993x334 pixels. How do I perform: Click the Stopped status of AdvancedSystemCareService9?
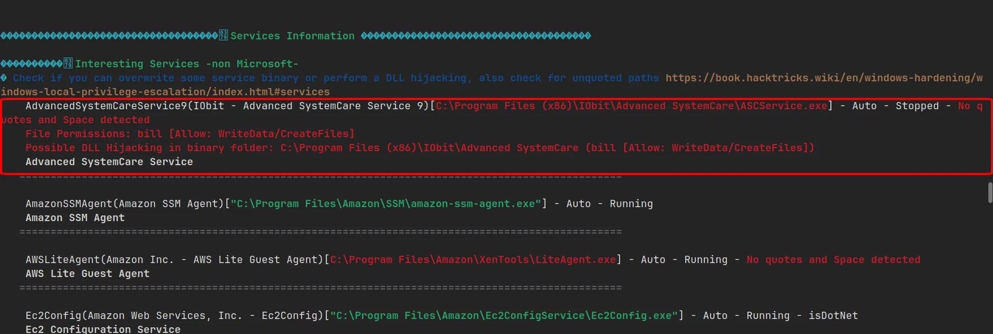coord(917,106)
